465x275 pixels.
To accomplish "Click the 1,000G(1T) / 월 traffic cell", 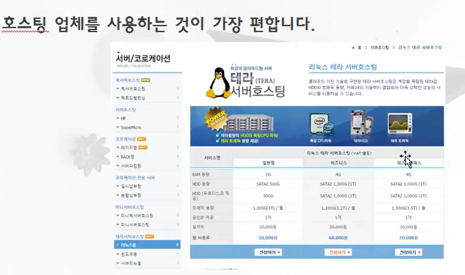I will (268, 208).
